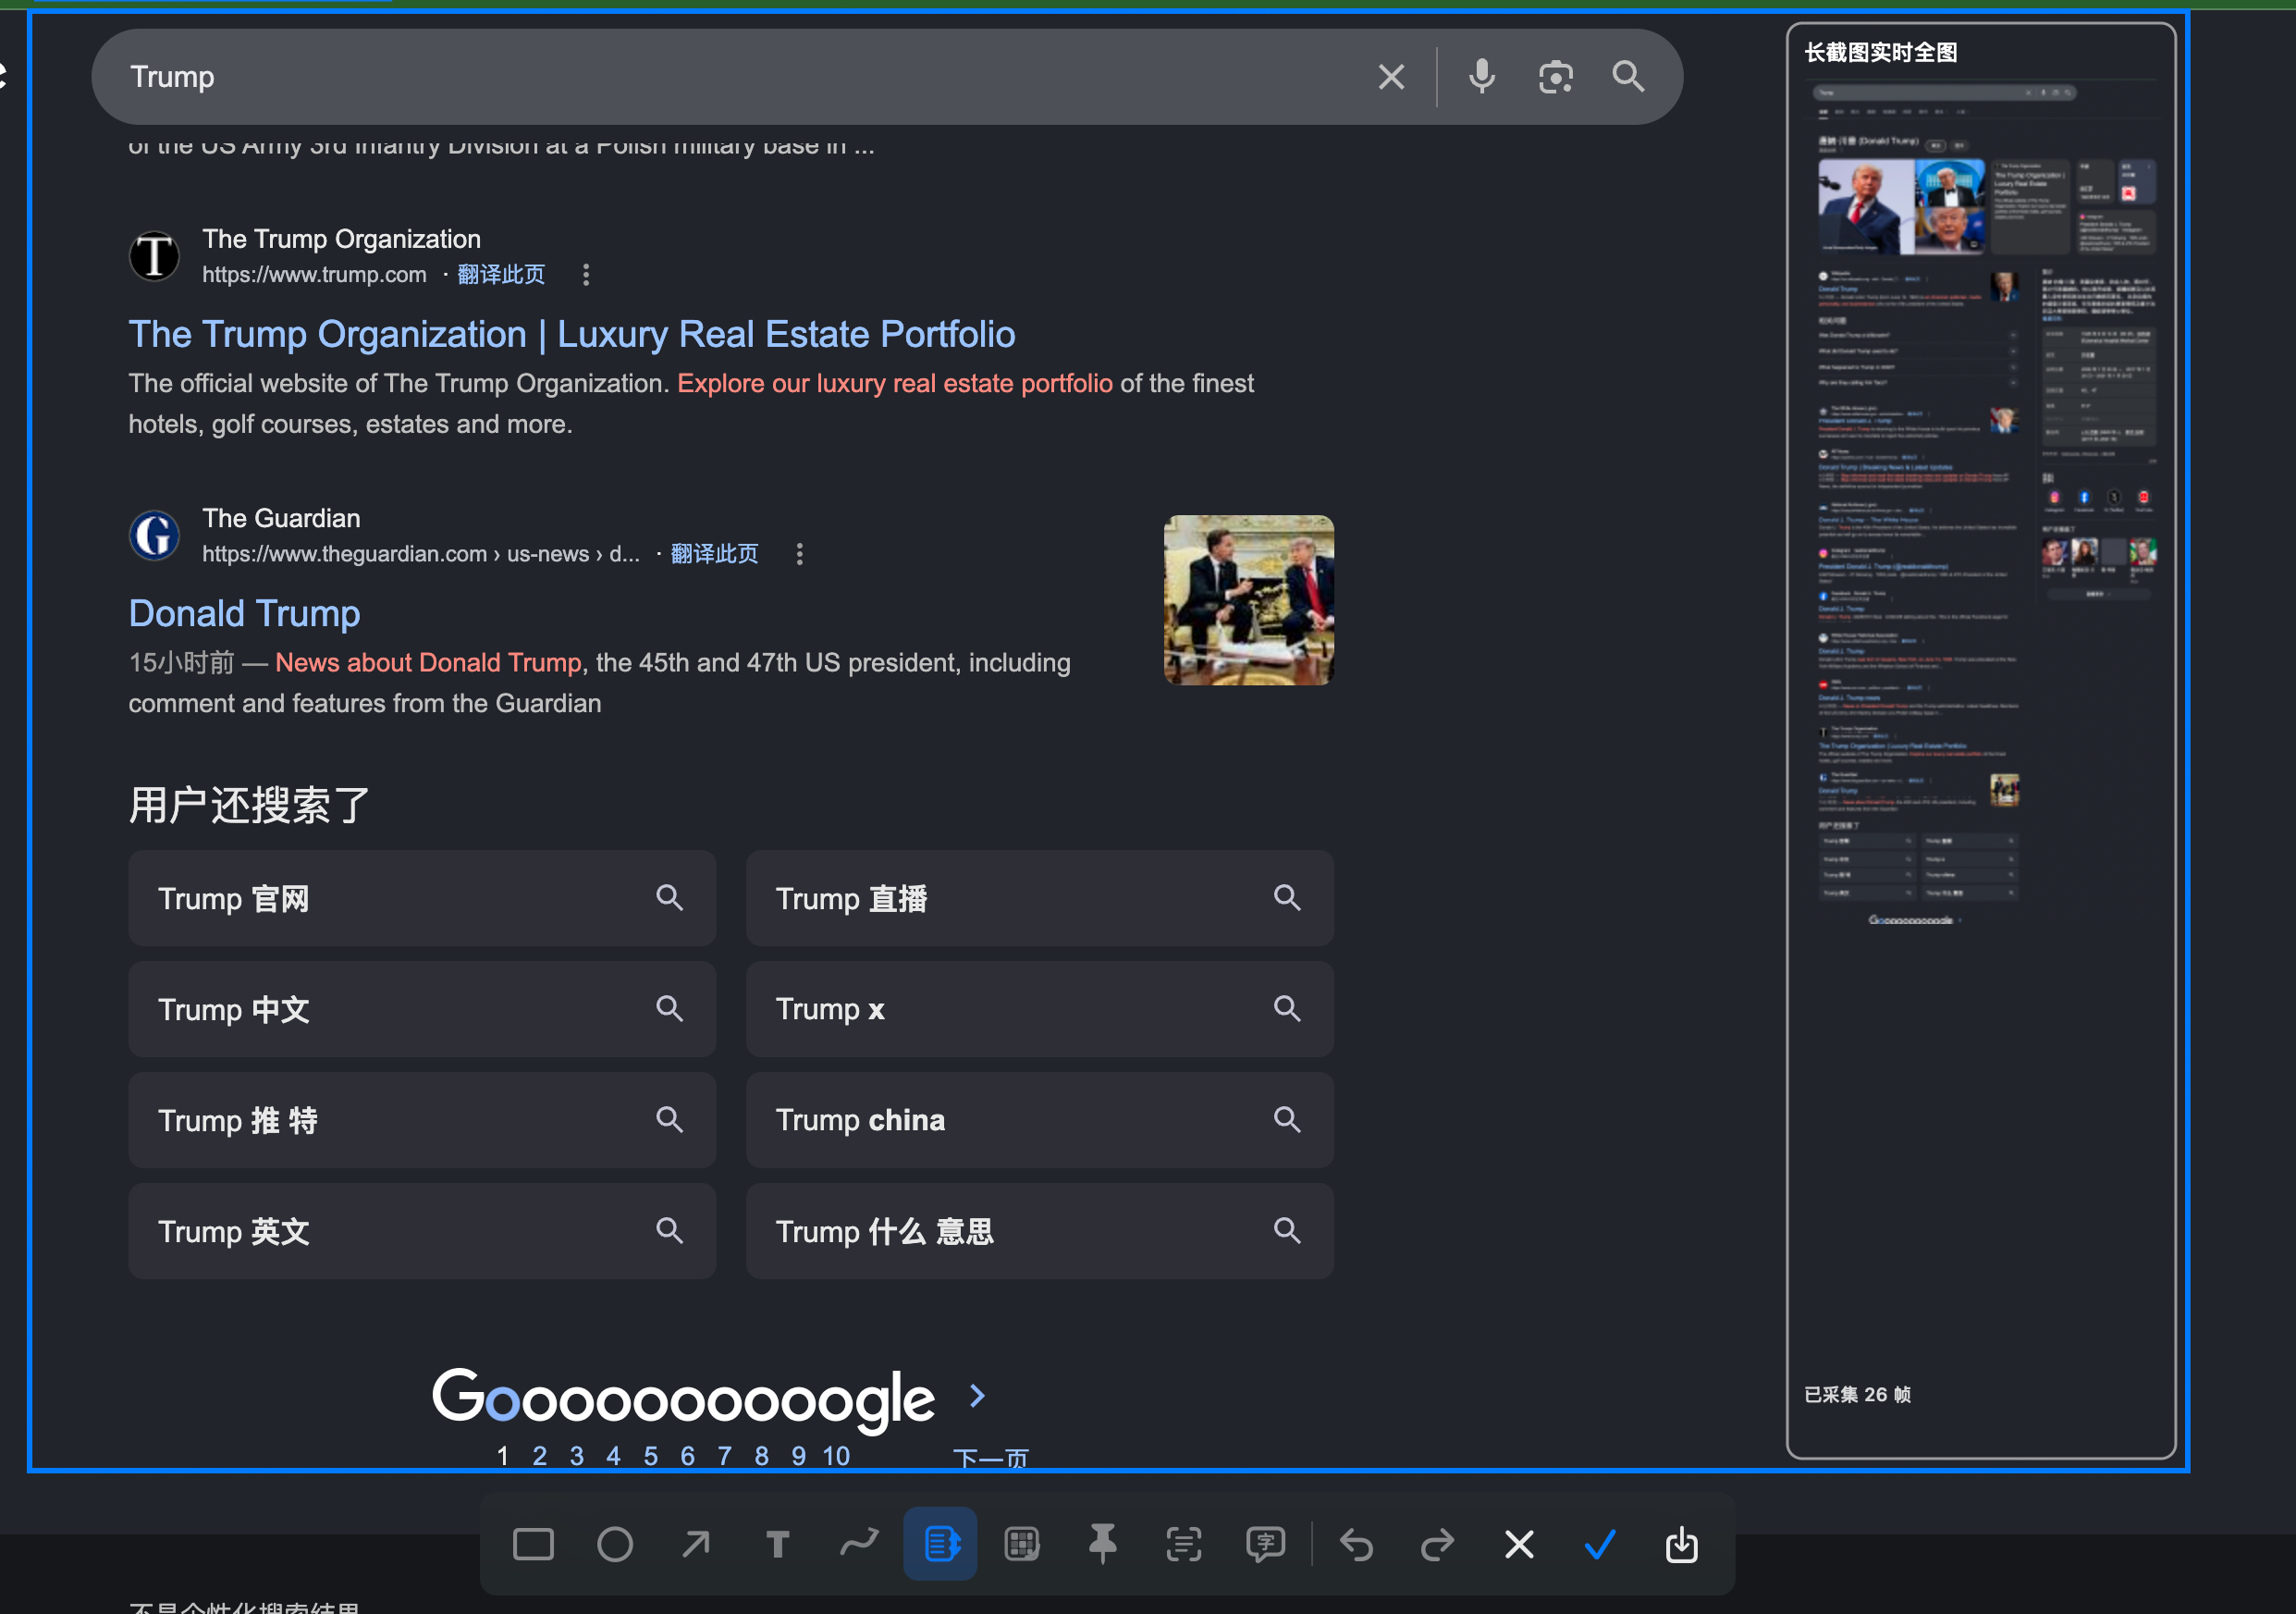This screenshot has height=1614, width=2296.
Task: Toggle the long scrolling screenshot tool
Action: click(940, 1544)
